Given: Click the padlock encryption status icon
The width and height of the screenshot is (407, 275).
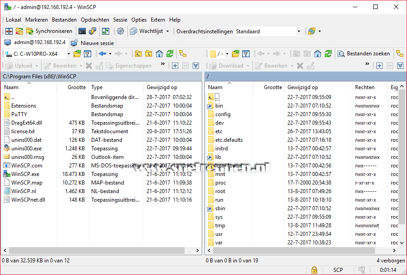Looking at the screenshot, I should [x=314, y=270].
